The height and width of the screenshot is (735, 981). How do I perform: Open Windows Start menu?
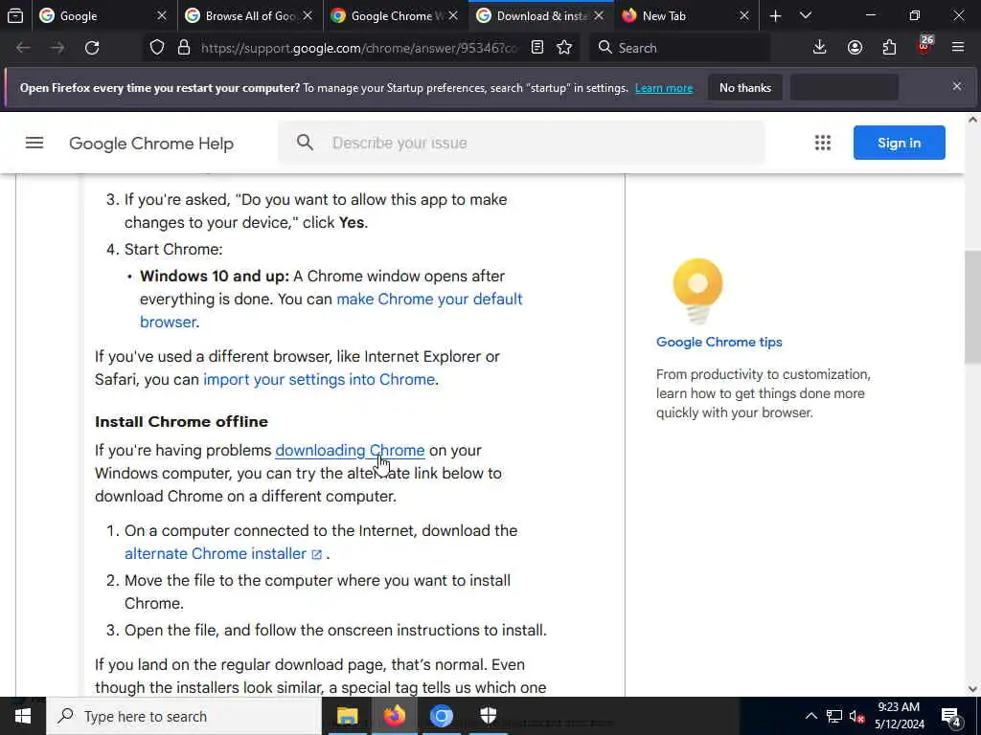coord(23,716)
